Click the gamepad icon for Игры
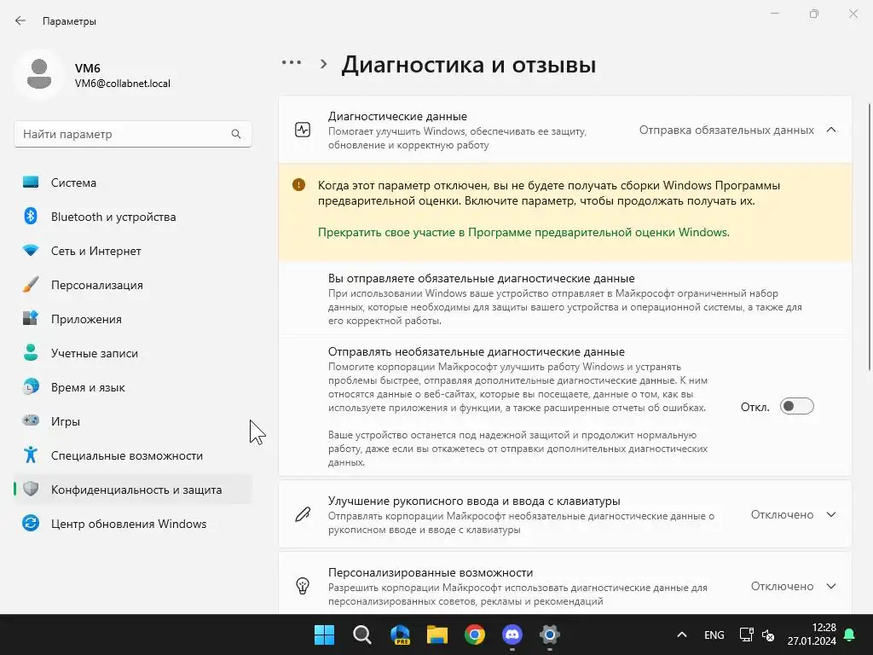 pos(31,420)
